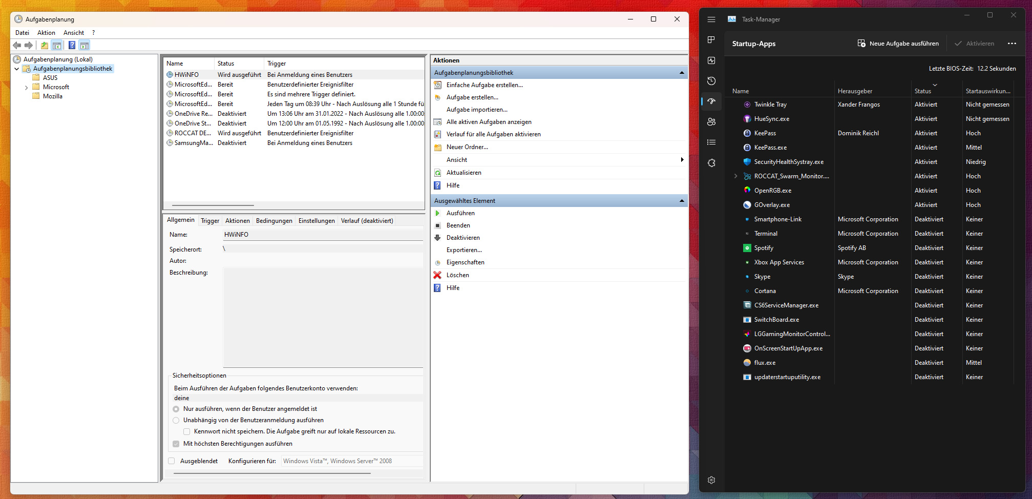
Task: Click 'Neue Aufgabe ausführen' button
Action: (898, 44)
